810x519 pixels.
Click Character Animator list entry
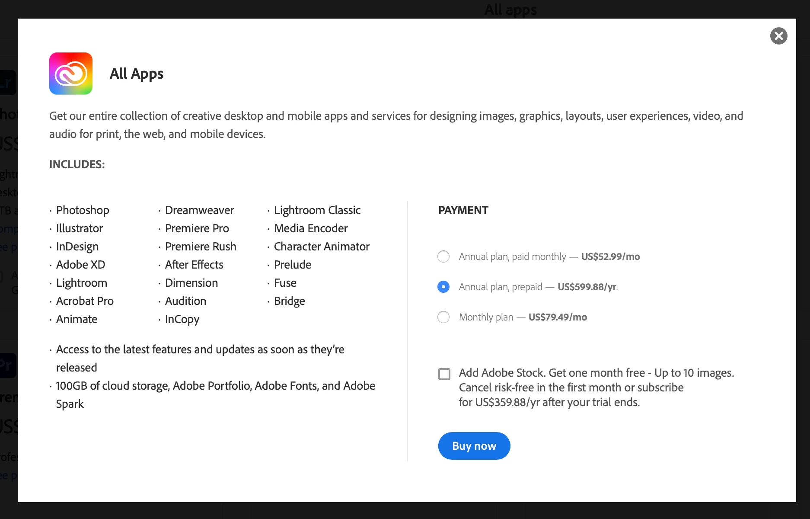322,247
